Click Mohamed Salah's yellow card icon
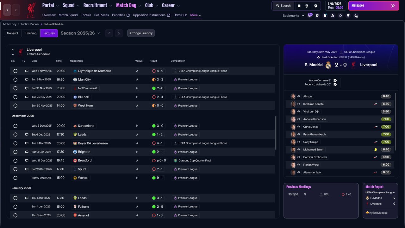 [x=376, y=149]
